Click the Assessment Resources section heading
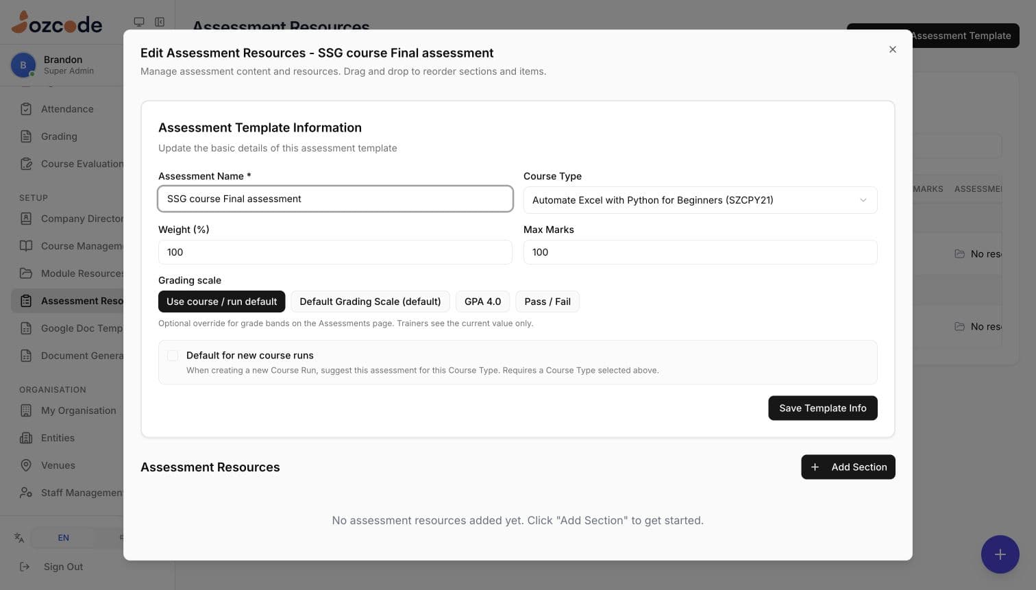Screen dimensions: 1036x590 coord(210,467)
